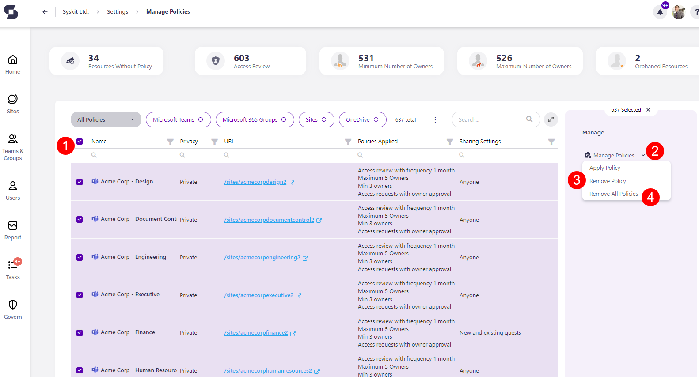Viewport: 699px width, 377px height.
Task: Click the notifications bell icon
Action: click(x=660, y=12)
